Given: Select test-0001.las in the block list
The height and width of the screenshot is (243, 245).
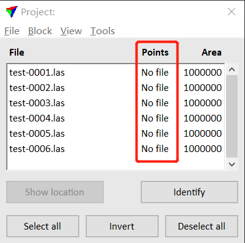Looking at the screenshot, I should [x=115, y=73].
